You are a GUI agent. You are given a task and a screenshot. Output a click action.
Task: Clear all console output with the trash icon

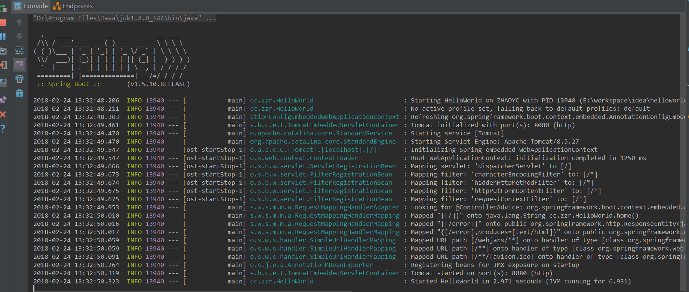pos(19,93)
